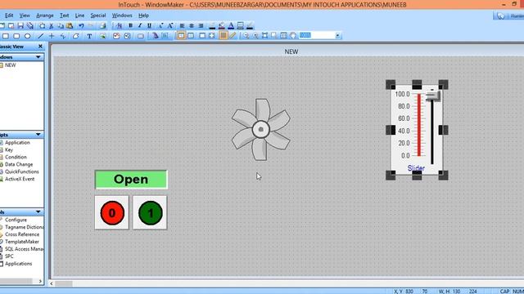Click the Zoom In magnifier icon
The width and height of the screenshot is (524, 294).
255,36
